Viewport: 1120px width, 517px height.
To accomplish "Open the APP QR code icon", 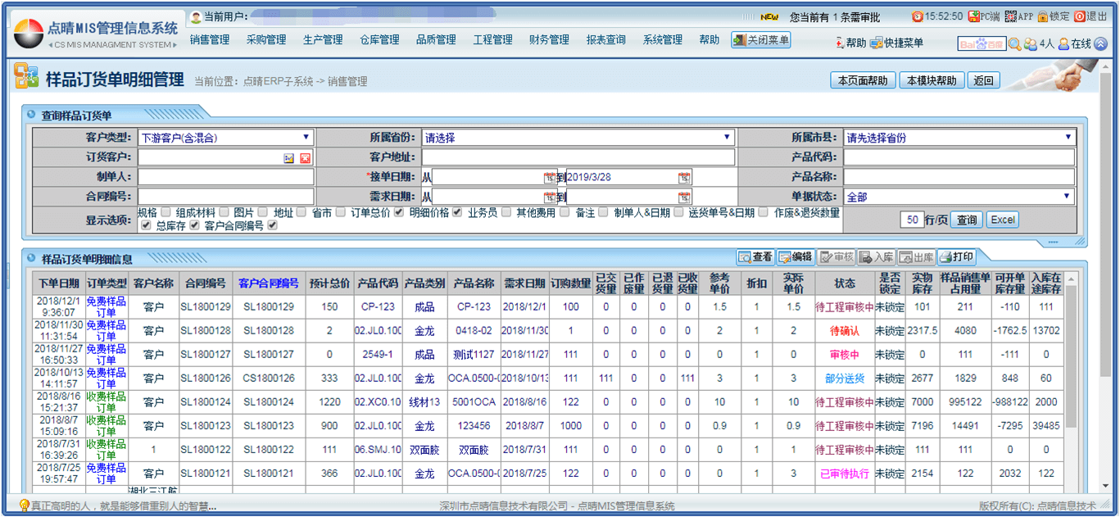I will [1010, 16].
